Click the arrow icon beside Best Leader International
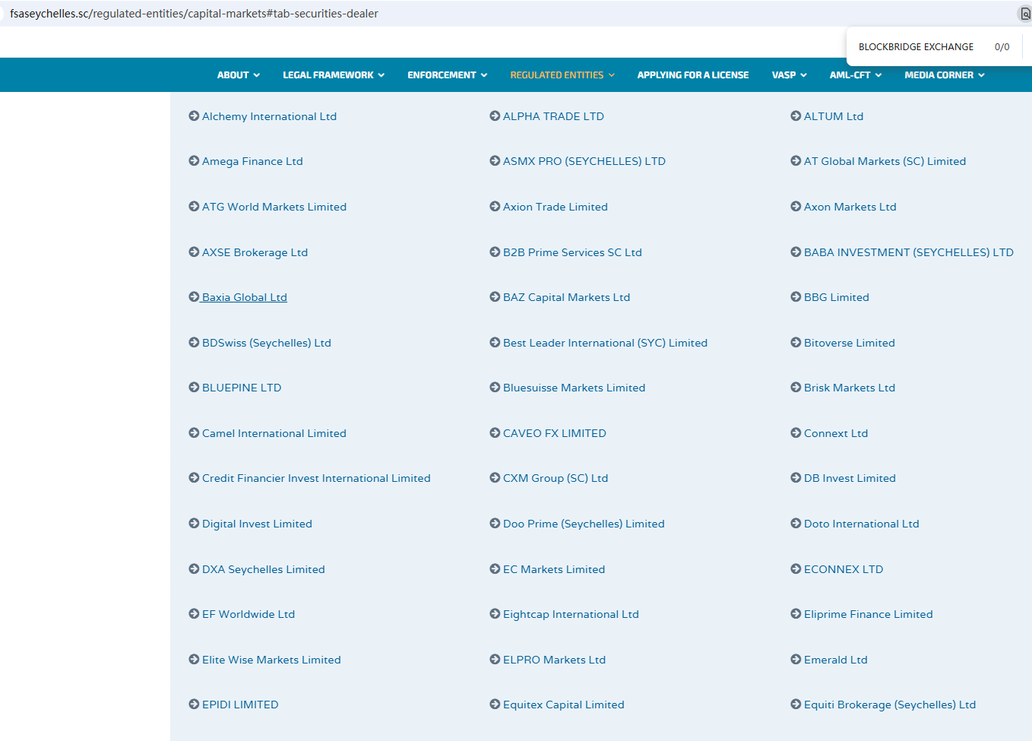The width and height of the screenshot is (1032, 741). pos(495,343)
